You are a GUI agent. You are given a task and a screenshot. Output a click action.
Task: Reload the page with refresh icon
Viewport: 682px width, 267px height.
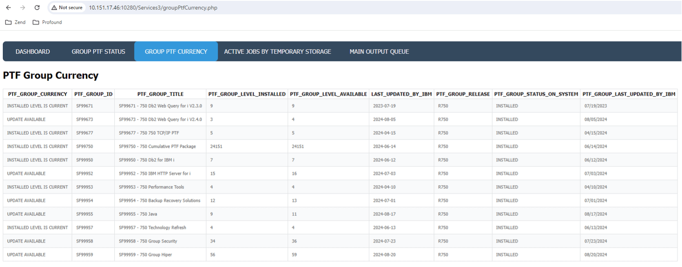click(37, 8)
